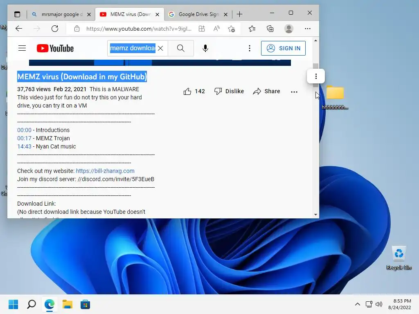Submit search with magnifier button

coord(181,48)
